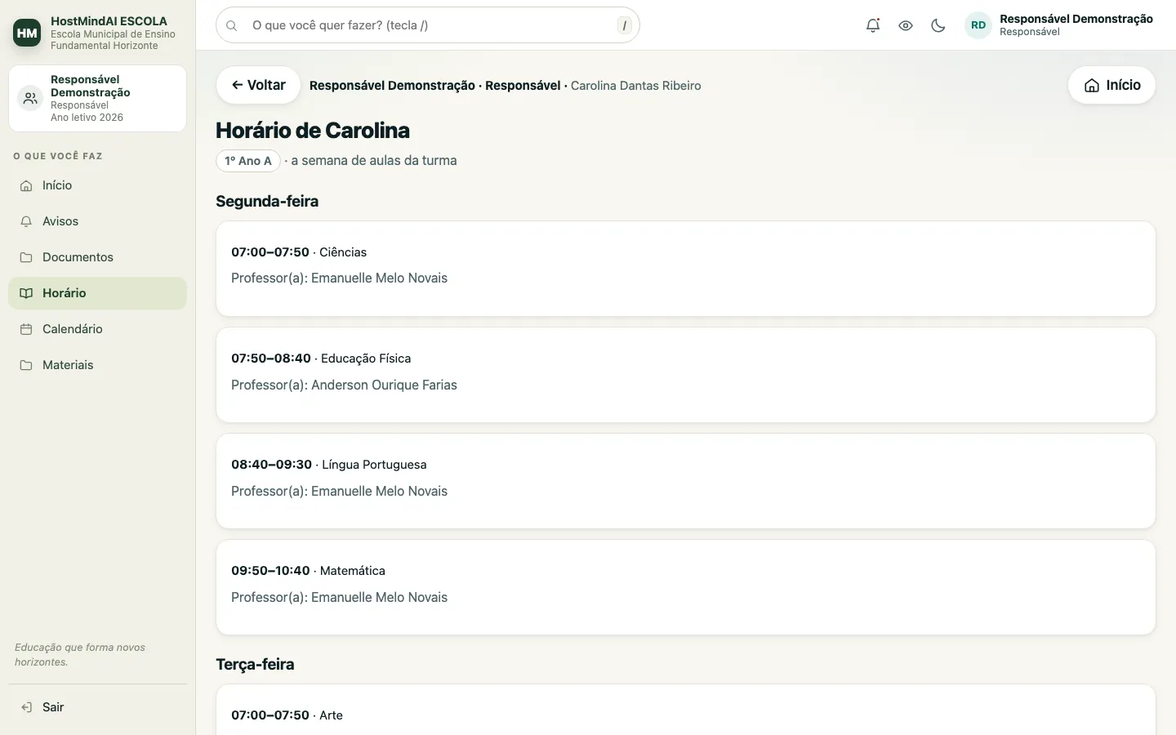The height and width of the screenshot is (735, 1176).
Task: Click 'HostMindAI ESCOLA' sidebar title
Action: tap(109, 21)
